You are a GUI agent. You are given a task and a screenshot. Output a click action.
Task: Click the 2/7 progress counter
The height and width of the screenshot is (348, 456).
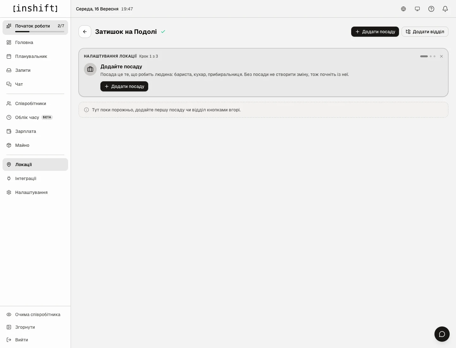click(x=61, y=26)
